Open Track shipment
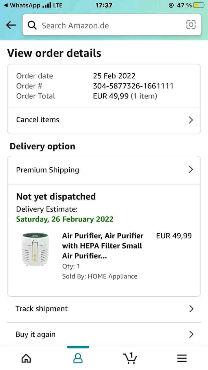 point(42,309)
